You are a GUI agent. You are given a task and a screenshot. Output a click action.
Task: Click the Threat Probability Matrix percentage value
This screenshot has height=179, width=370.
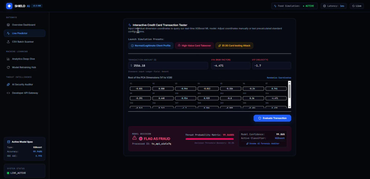(x=228, y=135)
